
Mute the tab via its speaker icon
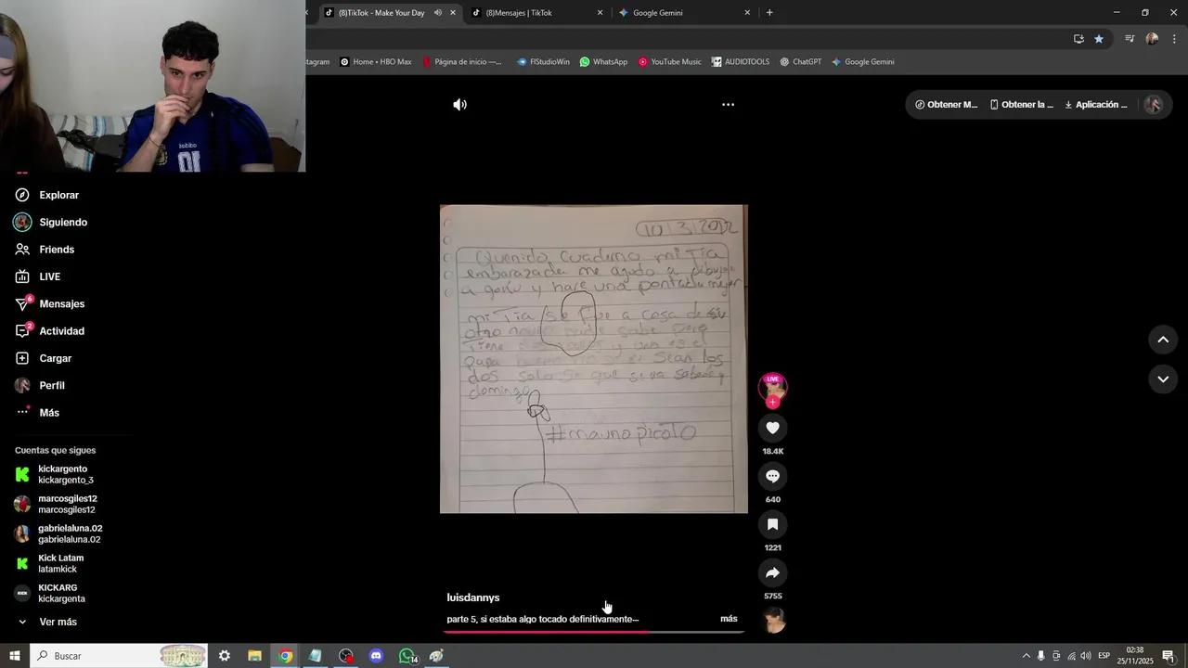pyautogui.click(x=438, y=13)
